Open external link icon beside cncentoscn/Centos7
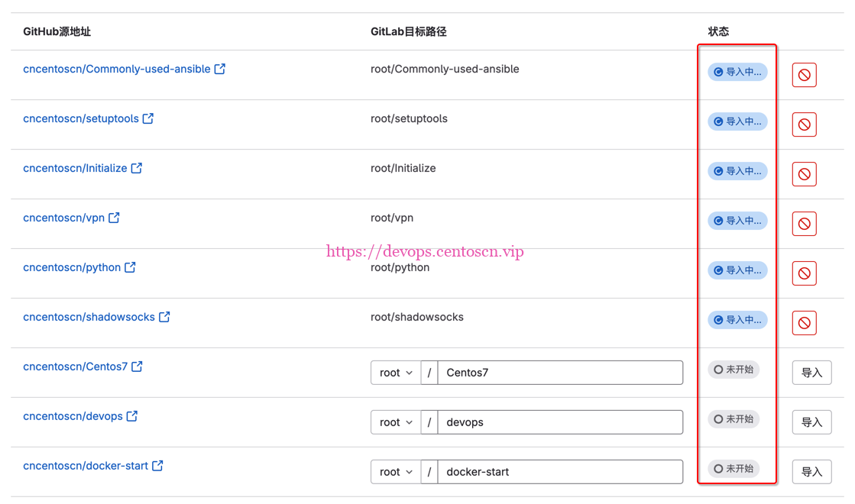 pos(137,367)
